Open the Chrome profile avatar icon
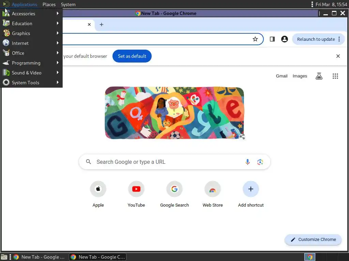Screen dimensions: 349x261 [x=285, y=39]
